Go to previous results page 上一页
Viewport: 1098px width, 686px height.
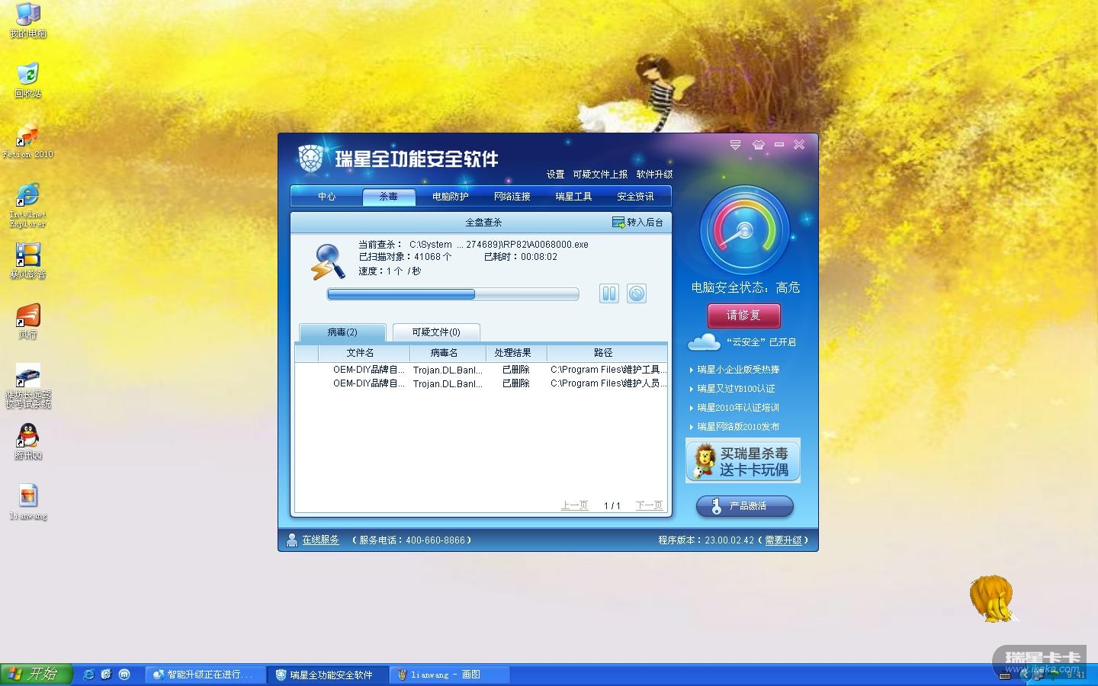(x=574, y=505)
